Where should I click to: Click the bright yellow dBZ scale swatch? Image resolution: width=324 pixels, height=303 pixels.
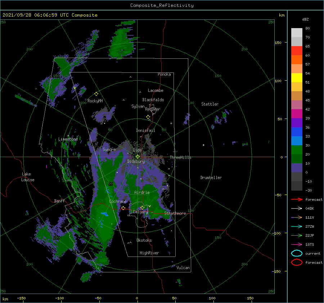(297, 78)
